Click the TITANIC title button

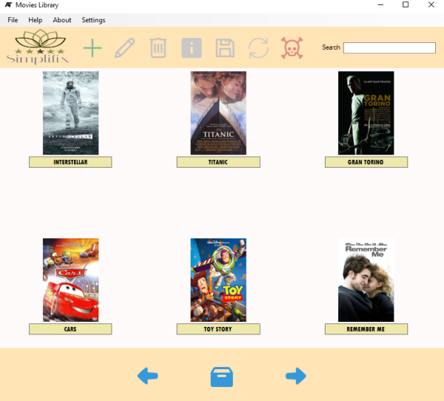[x=218, y=162]
